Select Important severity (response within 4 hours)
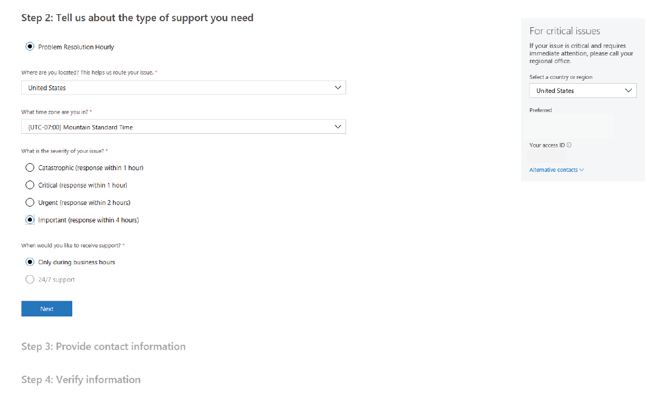This screenshot has width=670, height=398. 30,220
